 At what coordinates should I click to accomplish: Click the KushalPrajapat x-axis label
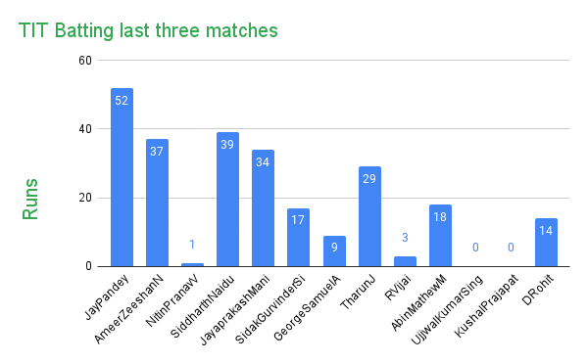coord(486,305)
